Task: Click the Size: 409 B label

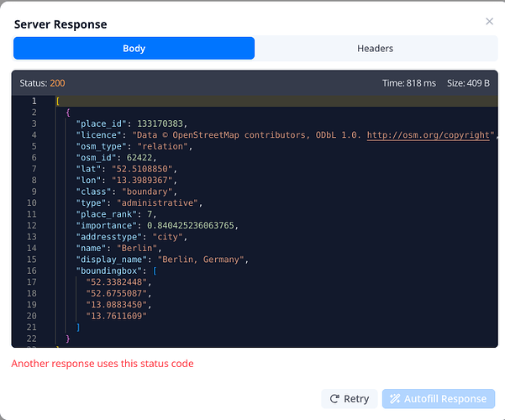Action: (468, 83)
